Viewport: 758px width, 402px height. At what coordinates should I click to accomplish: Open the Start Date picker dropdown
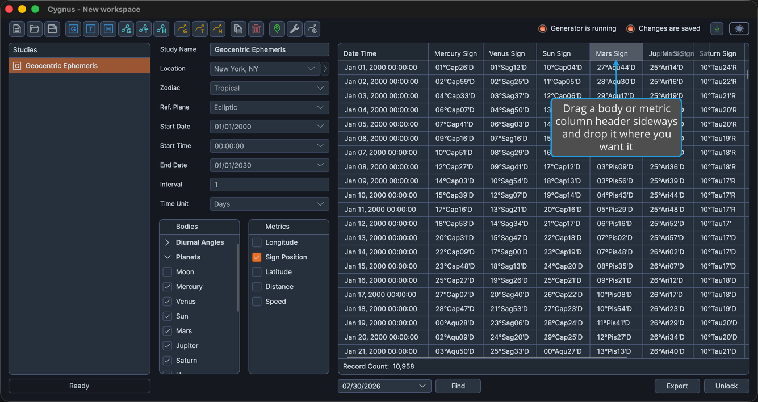(270, 127)
